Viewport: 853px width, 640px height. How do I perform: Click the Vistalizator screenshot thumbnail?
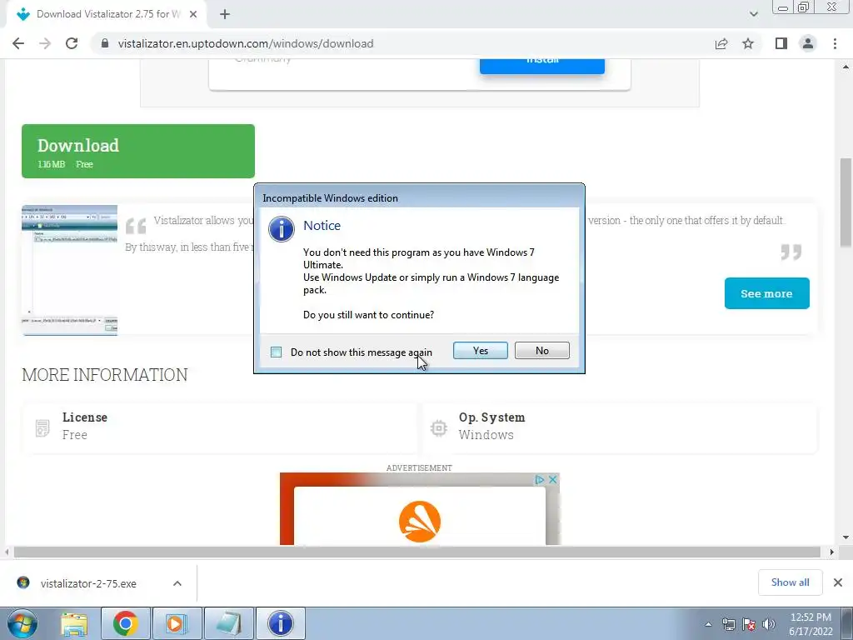(x=70, y=271)
